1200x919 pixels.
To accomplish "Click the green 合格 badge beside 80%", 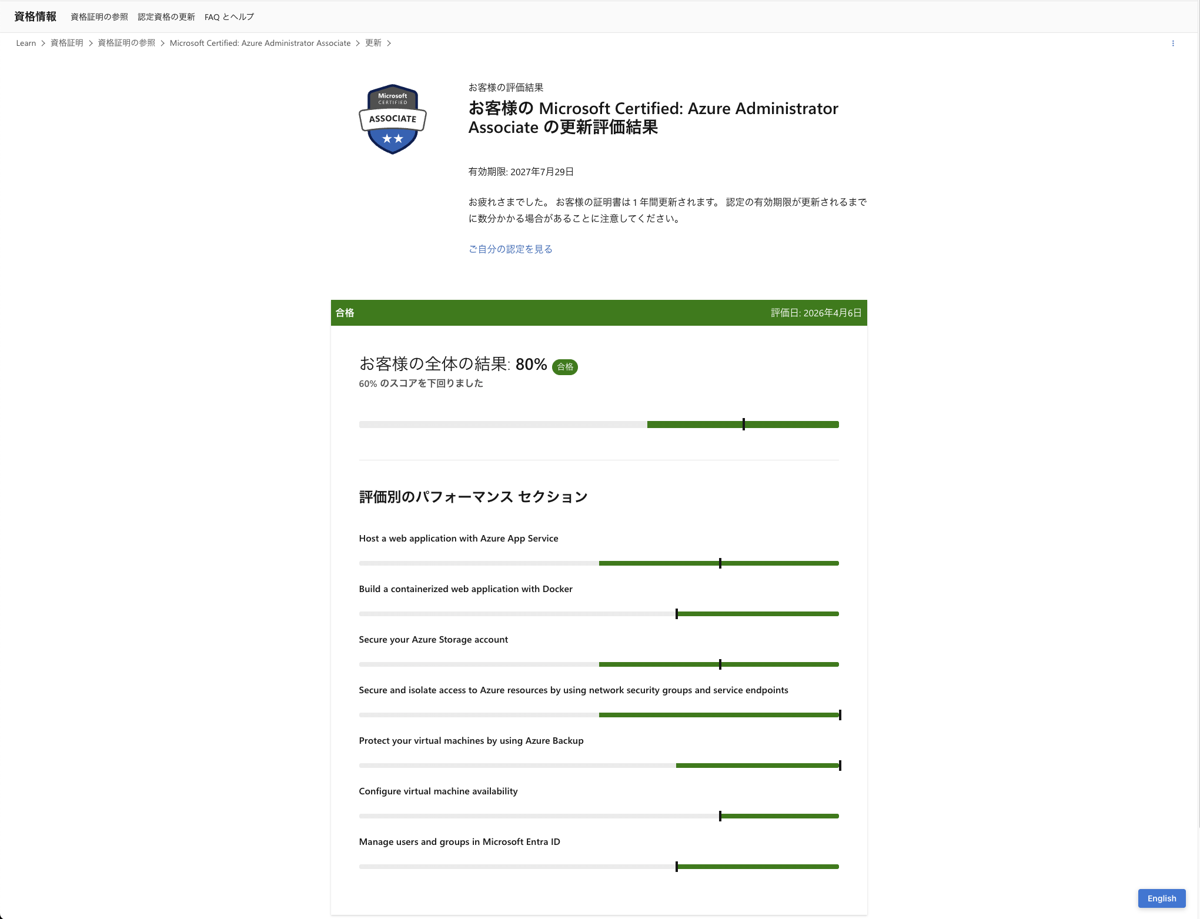I will tap(565, 367).
